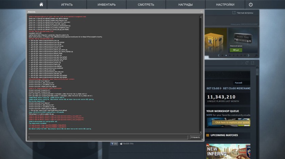
Task: Select the СМОТРЕТЬ (Watch) tab
Action: [146, 5]
